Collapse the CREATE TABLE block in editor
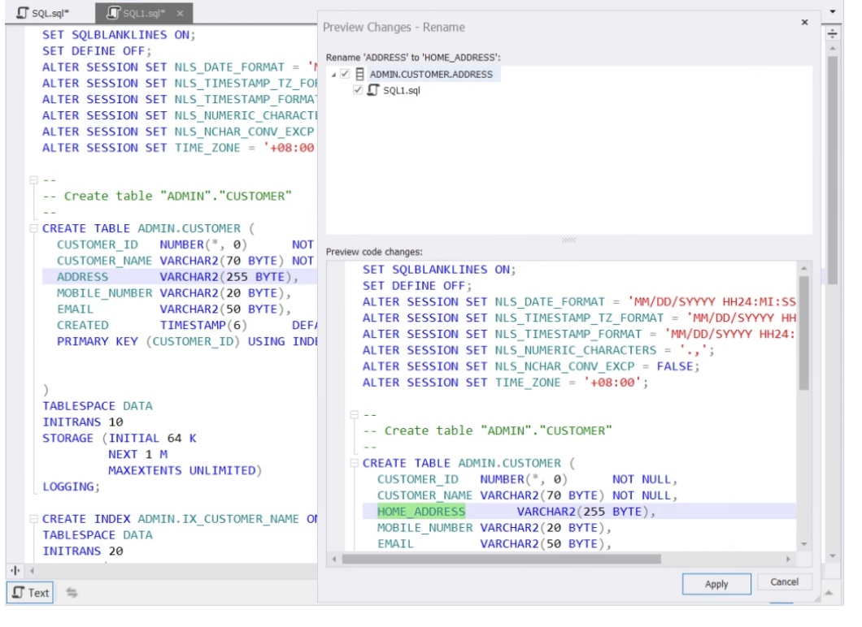 point(33,228)
